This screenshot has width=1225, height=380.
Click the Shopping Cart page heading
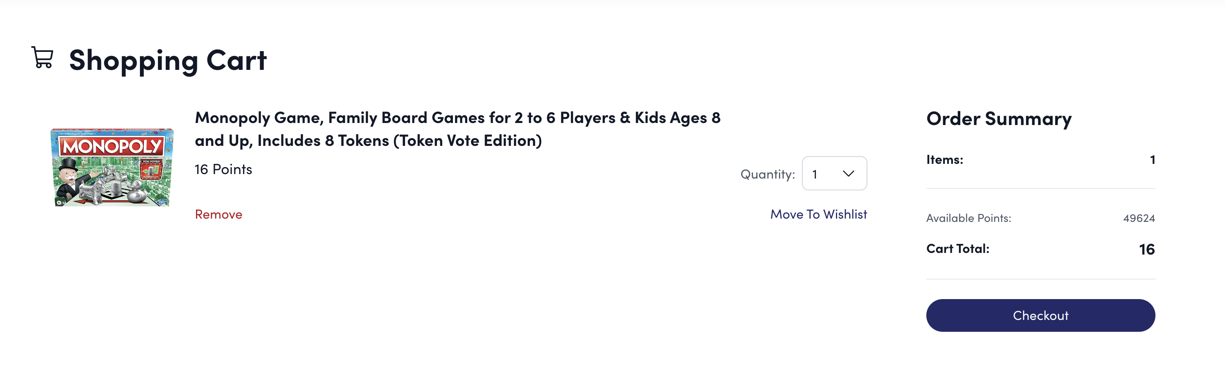click(x=167, y=60)
